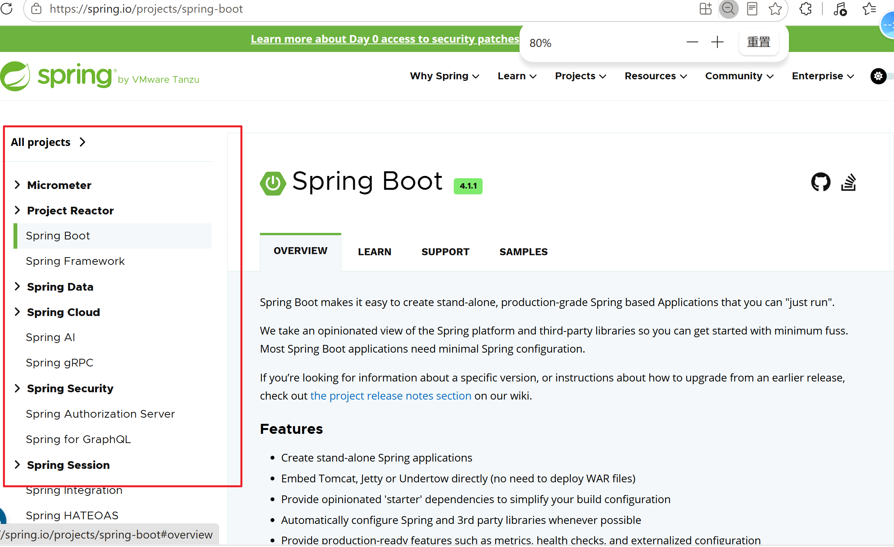Click the Spring leaf logo
The image size is (894, 547).
tap(15, 76)
